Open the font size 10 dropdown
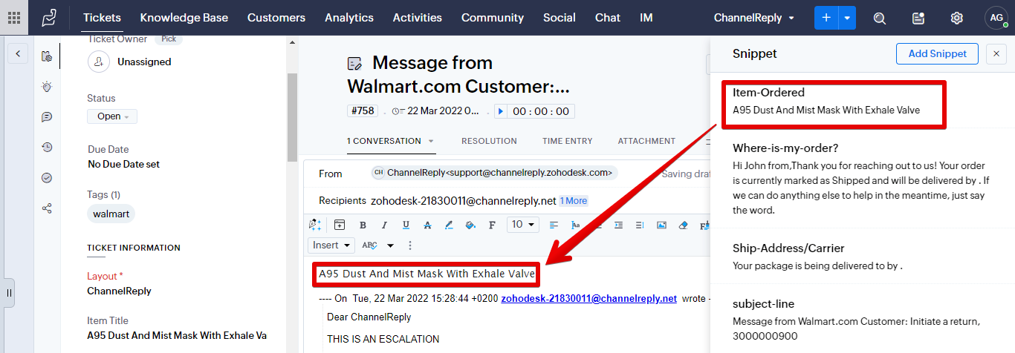Viewport: 1015px width, 353px height. [523, 224]
